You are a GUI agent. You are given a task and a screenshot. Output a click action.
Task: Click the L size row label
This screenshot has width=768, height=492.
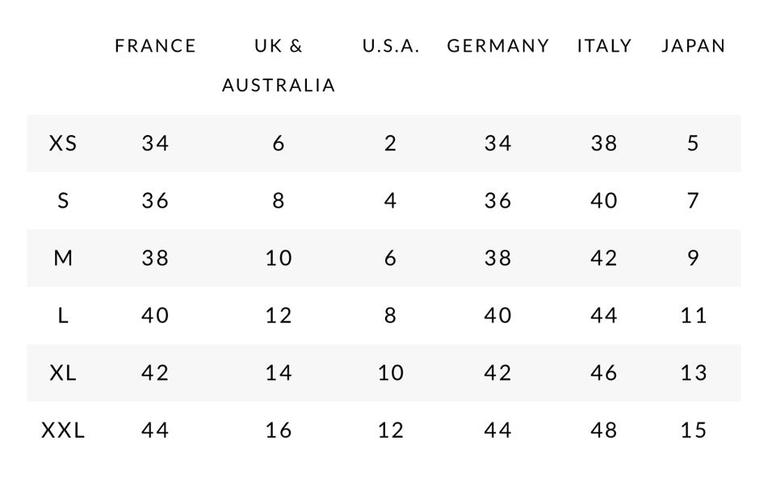click(x=63, y=316)
